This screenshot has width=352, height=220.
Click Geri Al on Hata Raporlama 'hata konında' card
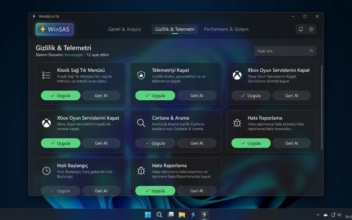pyautogui.click(x=291, y=143)
